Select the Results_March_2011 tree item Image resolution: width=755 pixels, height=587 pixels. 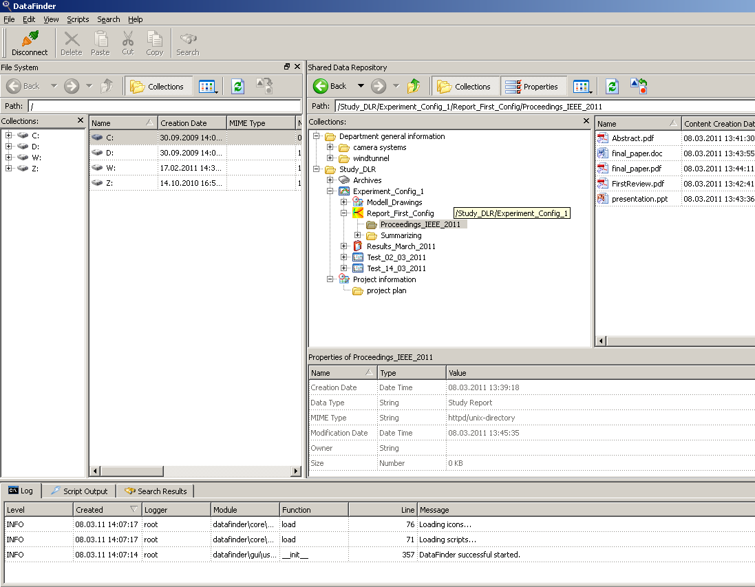[x=401, y=246]
